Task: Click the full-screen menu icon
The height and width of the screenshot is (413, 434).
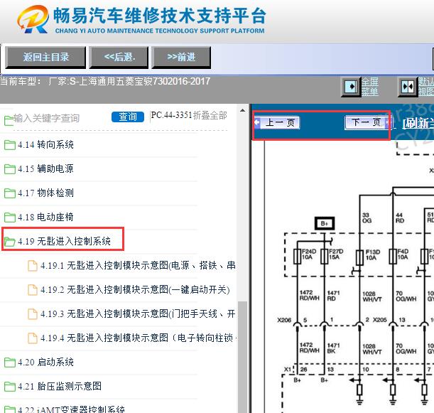Action: tap(351, 87)
